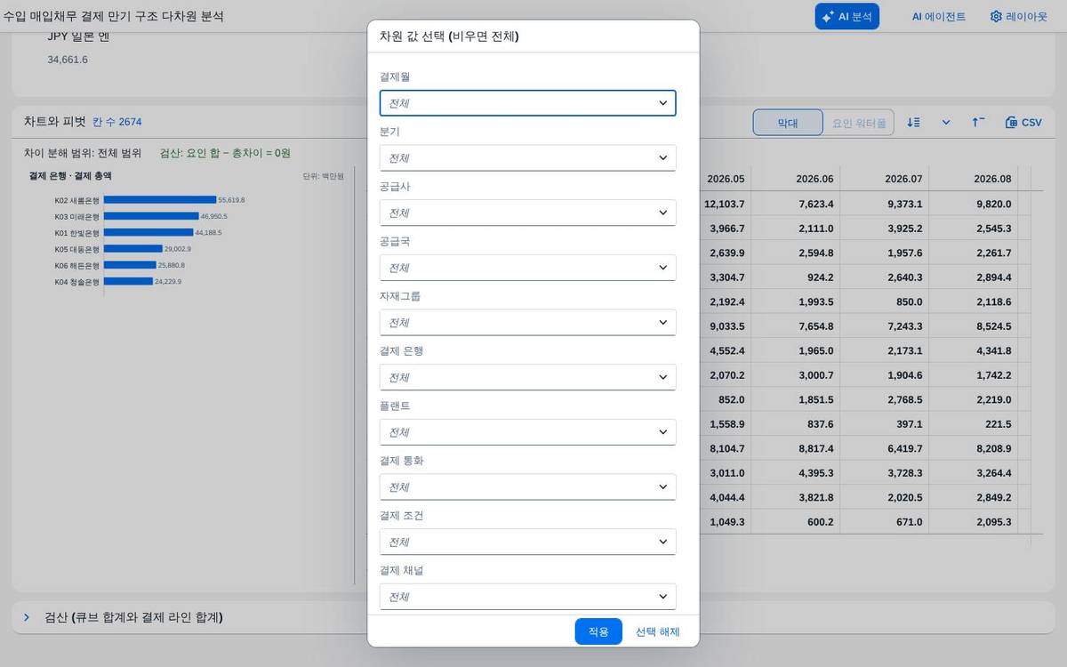Click the 적용 button
The image size is (1067, 667).
[598, 631]
